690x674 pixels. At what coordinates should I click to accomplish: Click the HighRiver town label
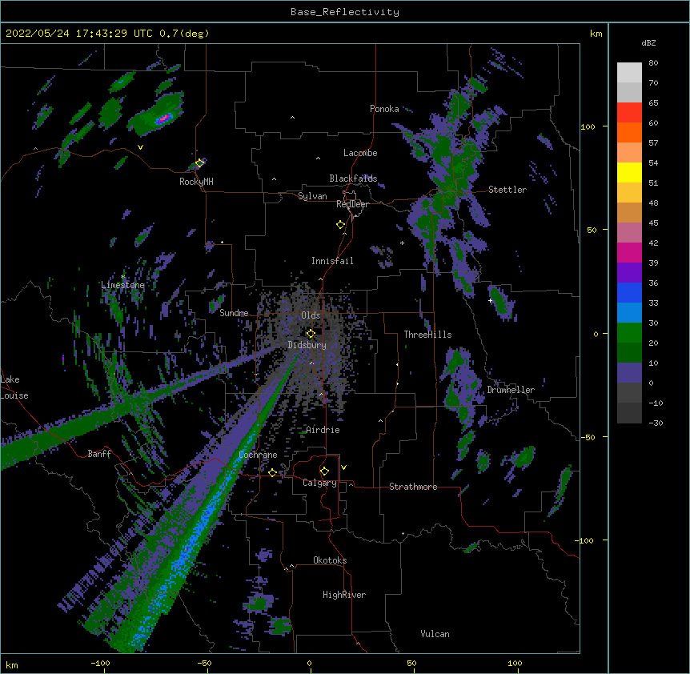tap(344, 595)
